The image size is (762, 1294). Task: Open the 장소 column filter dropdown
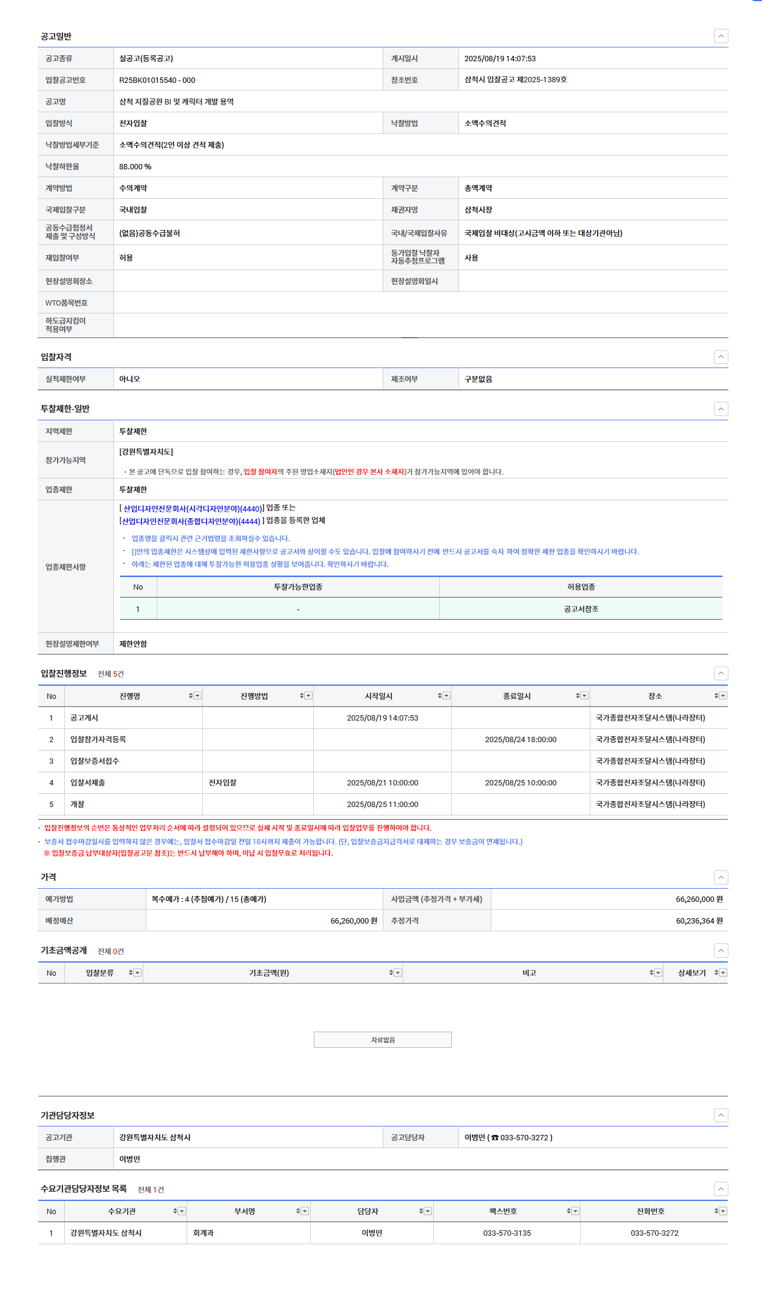(724, 696)
